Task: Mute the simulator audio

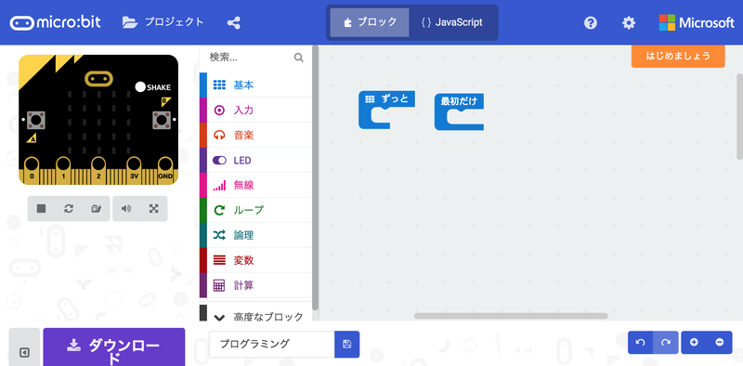Action: (126, 209)
